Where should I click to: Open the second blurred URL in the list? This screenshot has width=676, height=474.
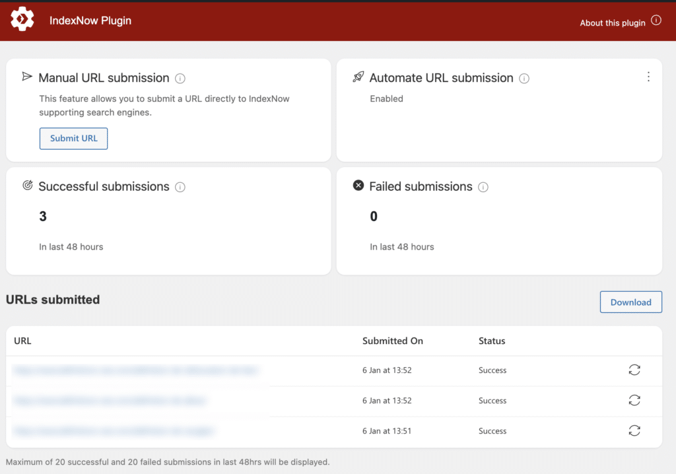(110, 401)
